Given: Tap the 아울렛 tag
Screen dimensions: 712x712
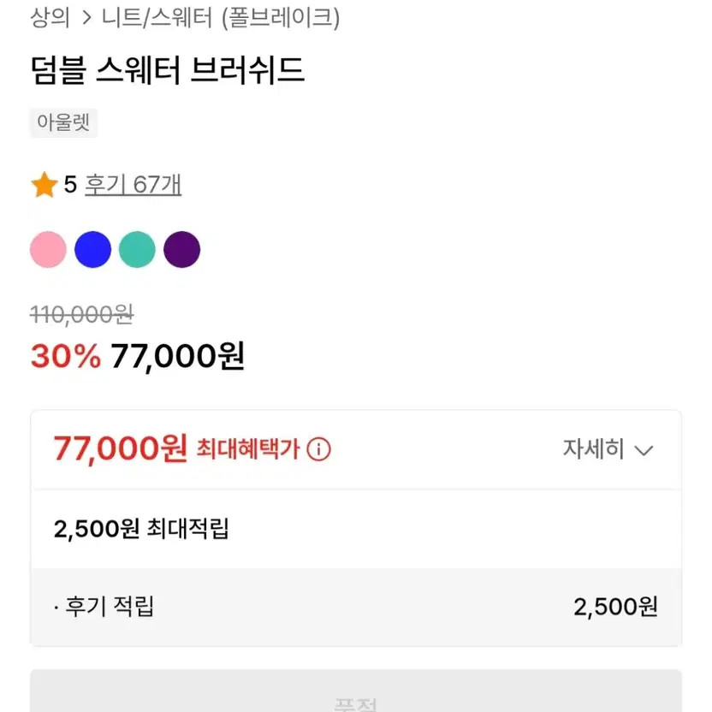Looking at the screenshot, I should click(x=64, y=122).
